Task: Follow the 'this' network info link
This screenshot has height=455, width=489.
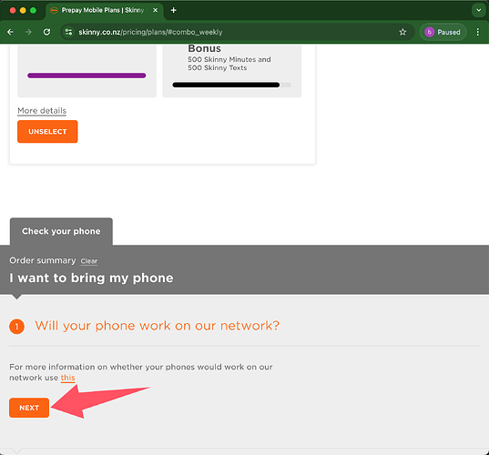Action: coord(67,378)
